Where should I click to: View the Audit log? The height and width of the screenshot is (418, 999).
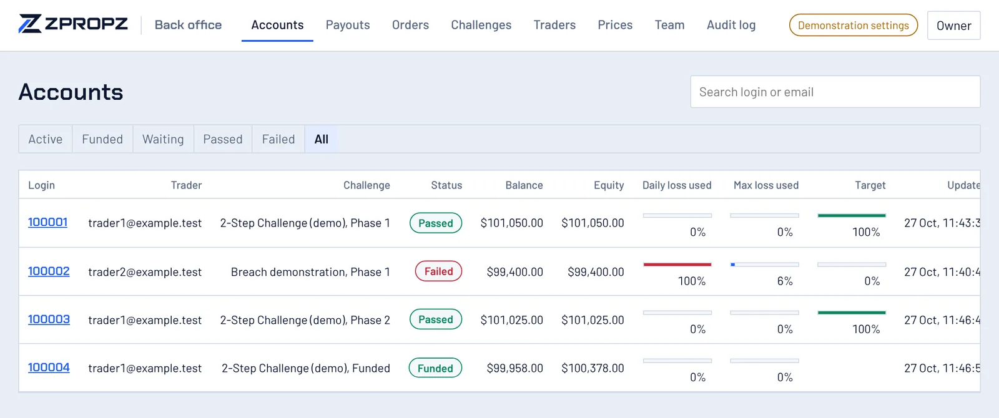coord(731,25)
